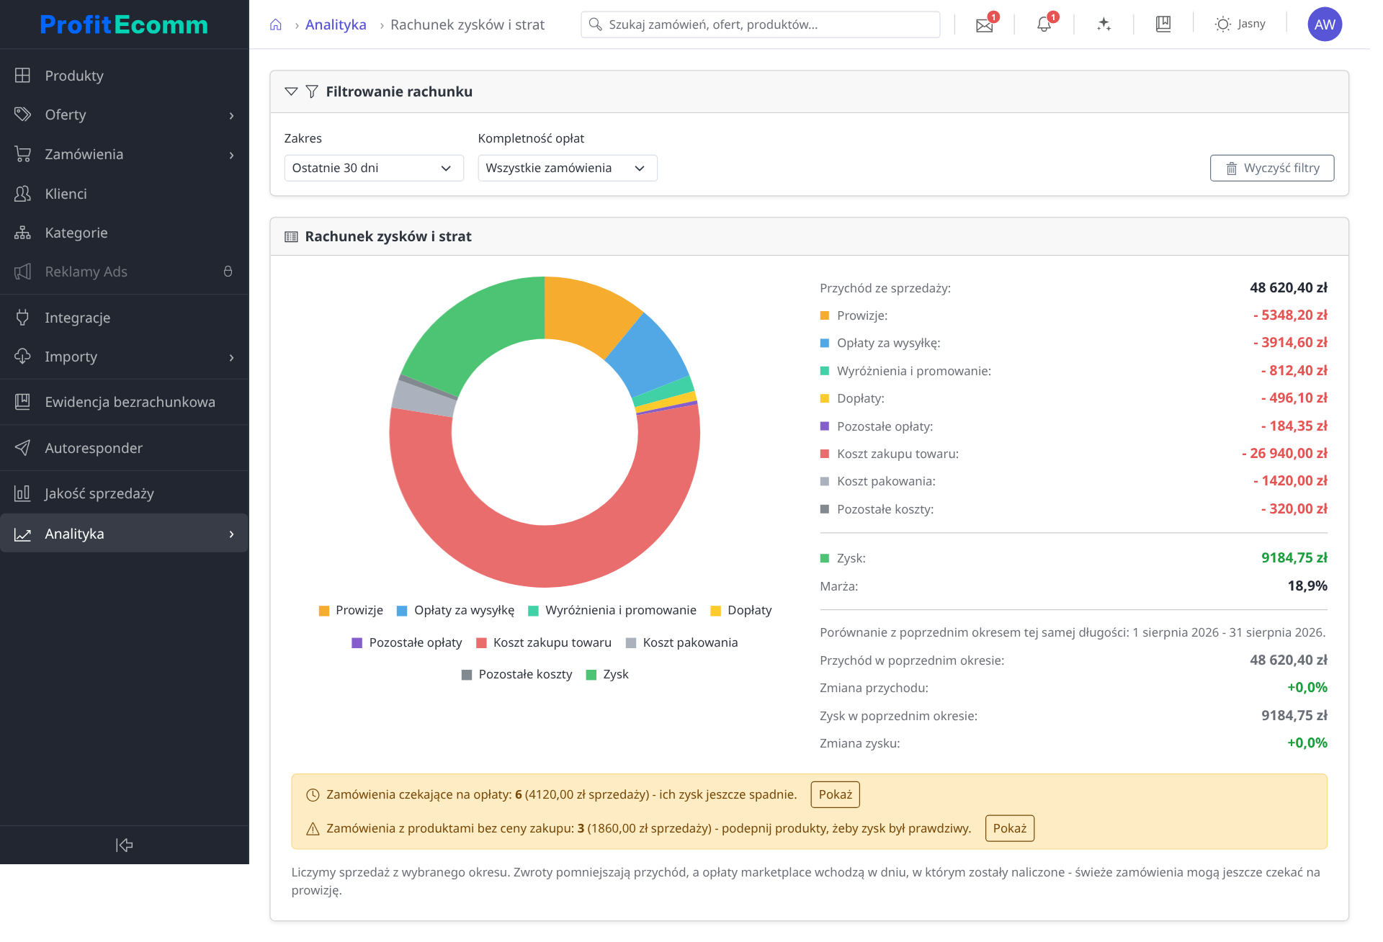Click the AI sparkle icon in header
This screenshot has width=1383, height=942.
tap(1104, 24)
